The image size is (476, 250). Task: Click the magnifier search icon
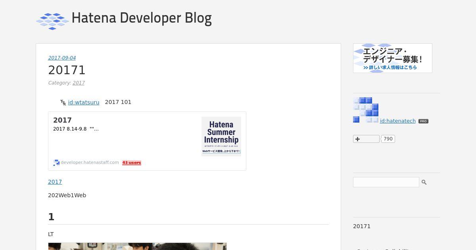point(424,182)
